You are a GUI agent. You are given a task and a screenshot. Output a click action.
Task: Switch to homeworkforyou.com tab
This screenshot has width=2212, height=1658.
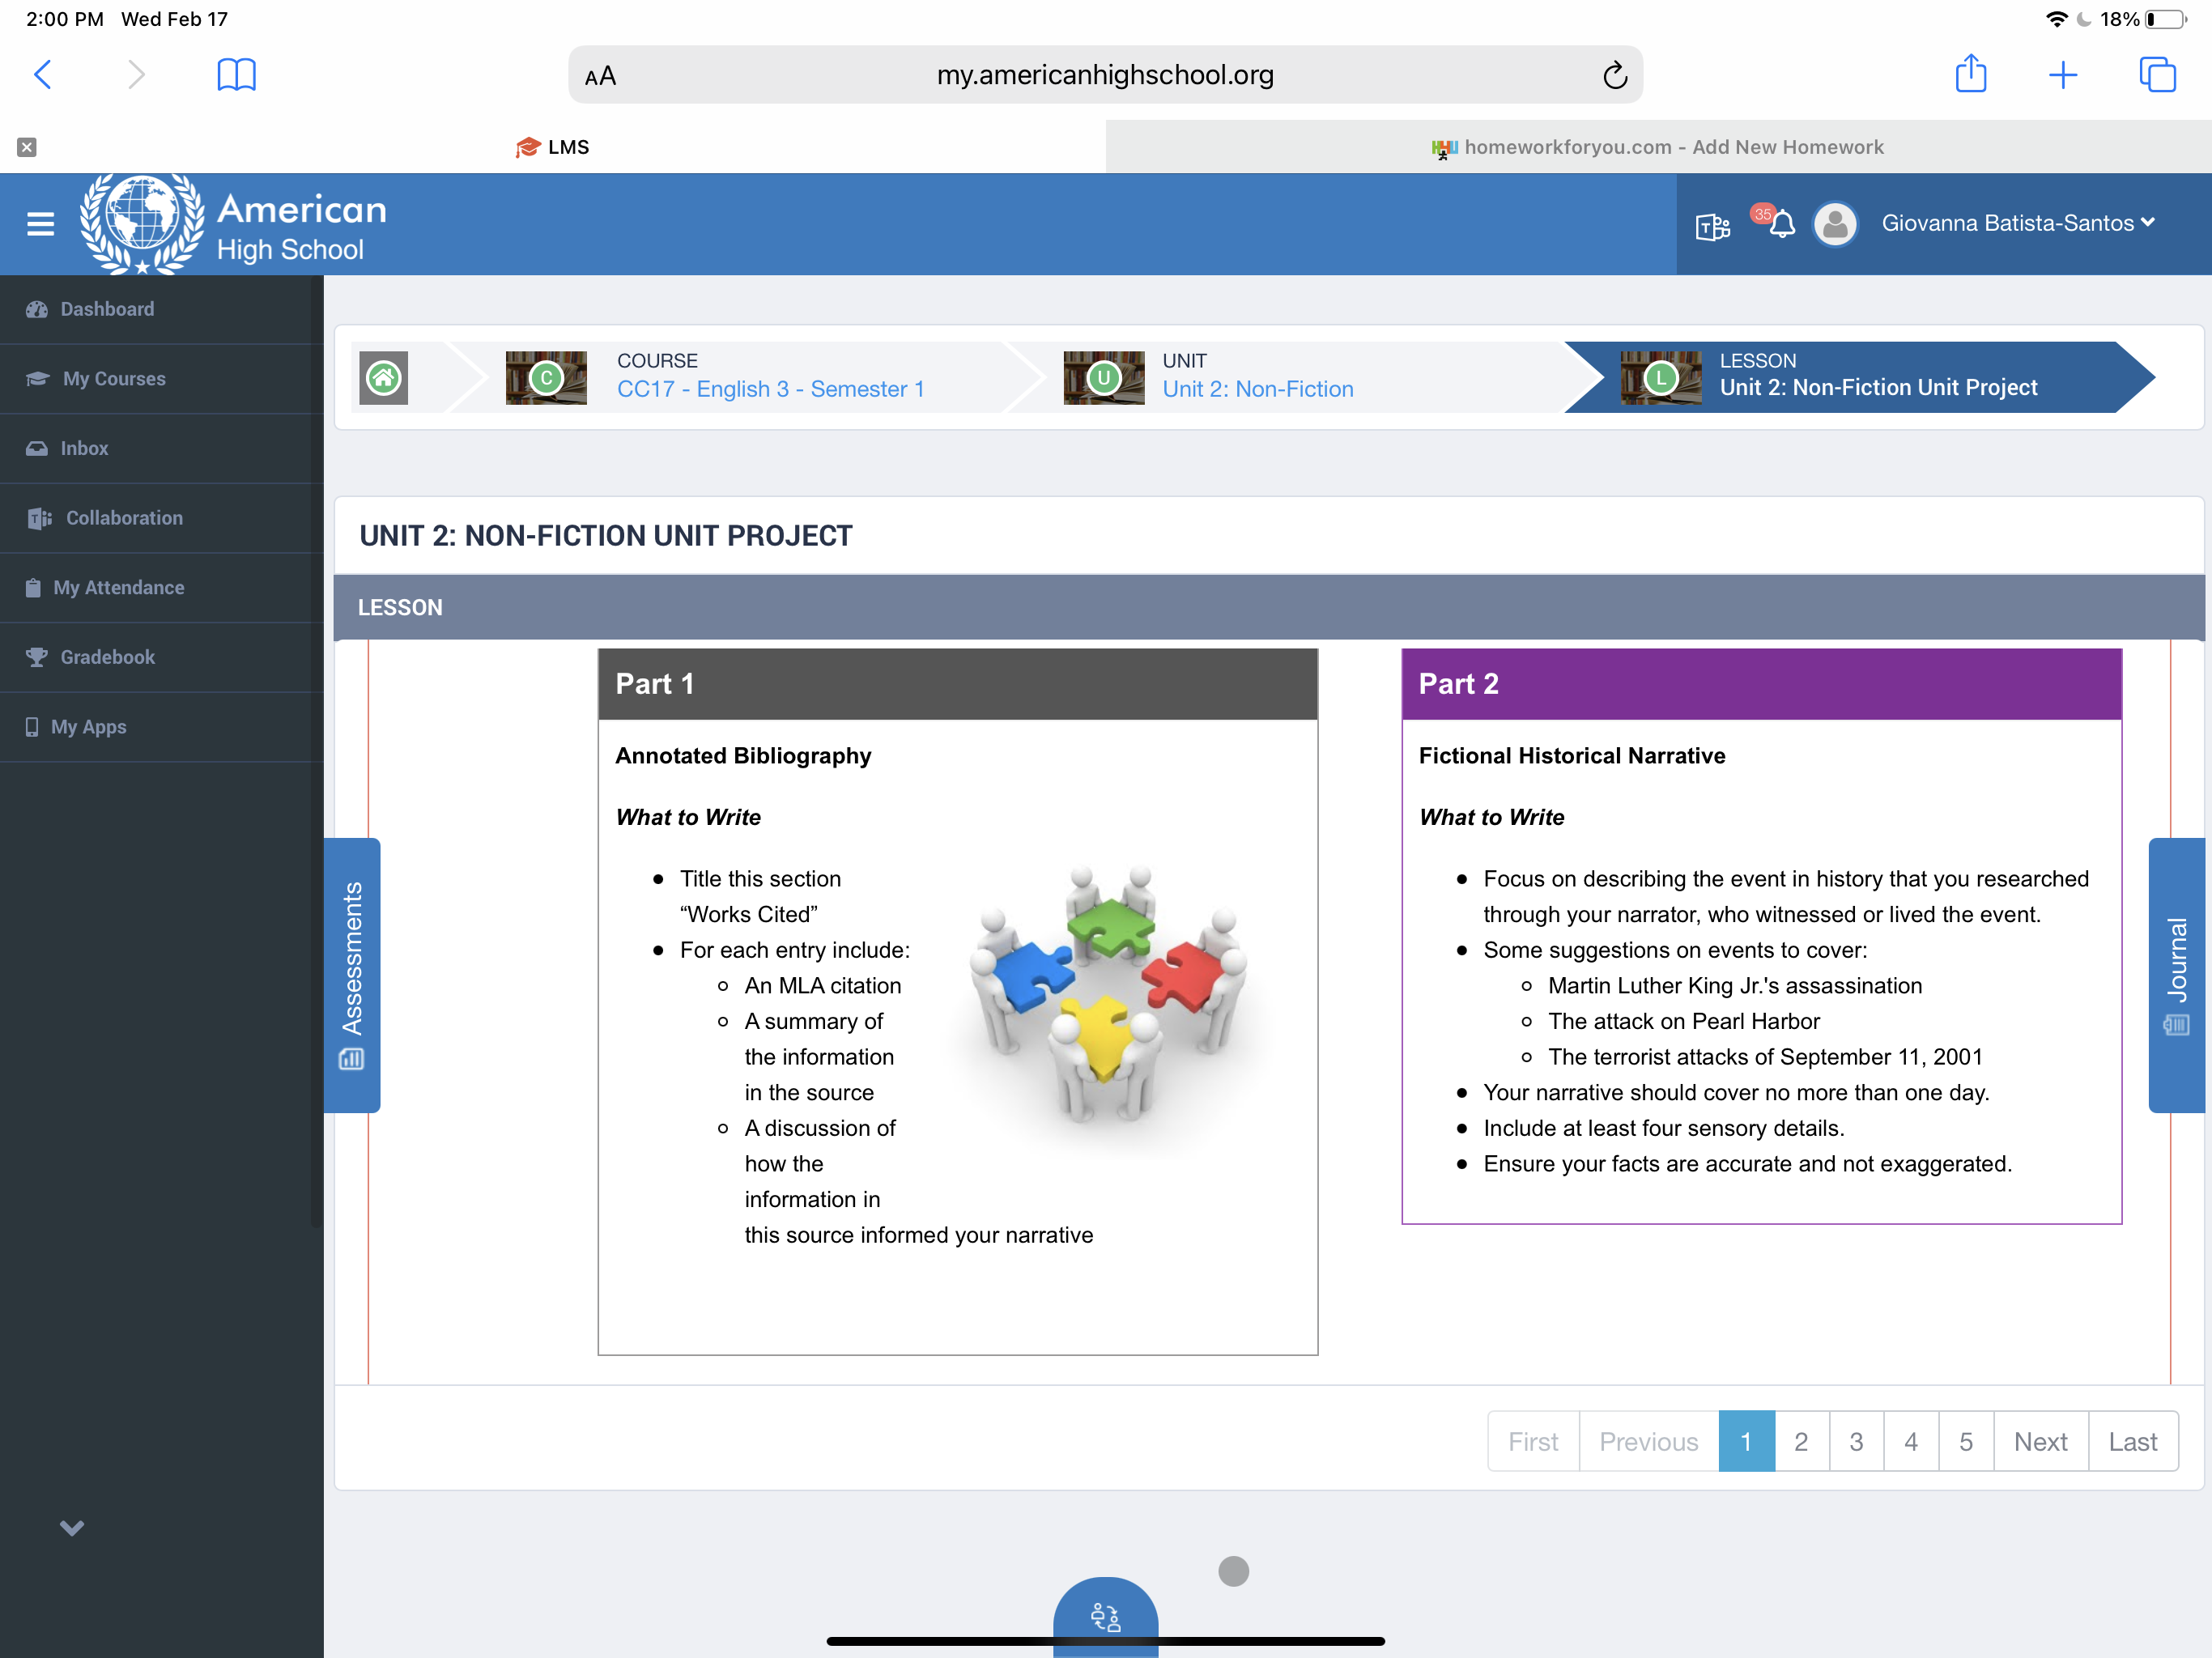click(1658, 147)
